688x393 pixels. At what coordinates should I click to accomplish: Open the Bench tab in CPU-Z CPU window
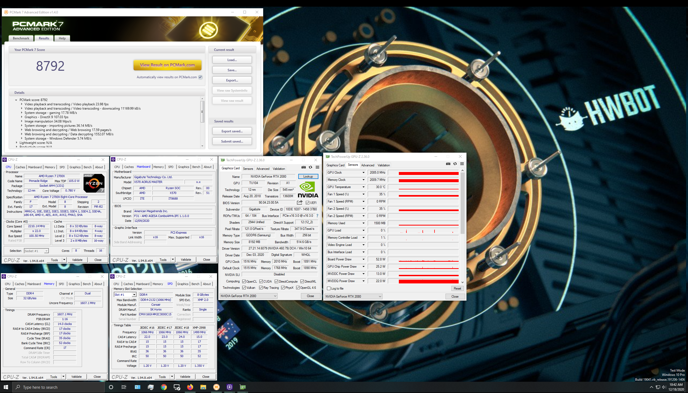(x=87, y=167)
